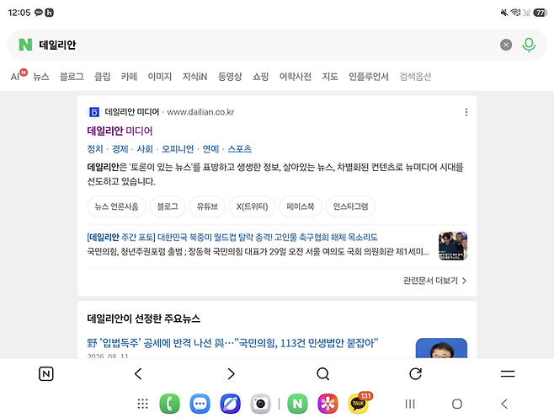554x418 pixels.
Task: Switch to the 지식iN tab
Action: pos(194,77)
